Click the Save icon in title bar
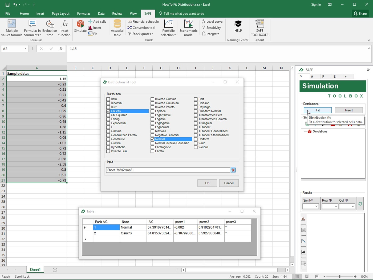The width and height of the screenshot is (373, 280). coord(7,5)
